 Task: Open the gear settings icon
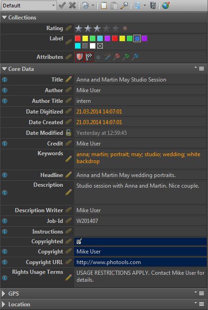(85, 6)
